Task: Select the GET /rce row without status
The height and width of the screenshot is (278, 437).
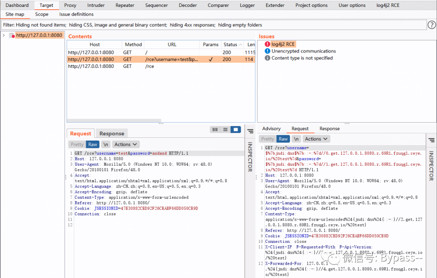Action: point(161,66)
